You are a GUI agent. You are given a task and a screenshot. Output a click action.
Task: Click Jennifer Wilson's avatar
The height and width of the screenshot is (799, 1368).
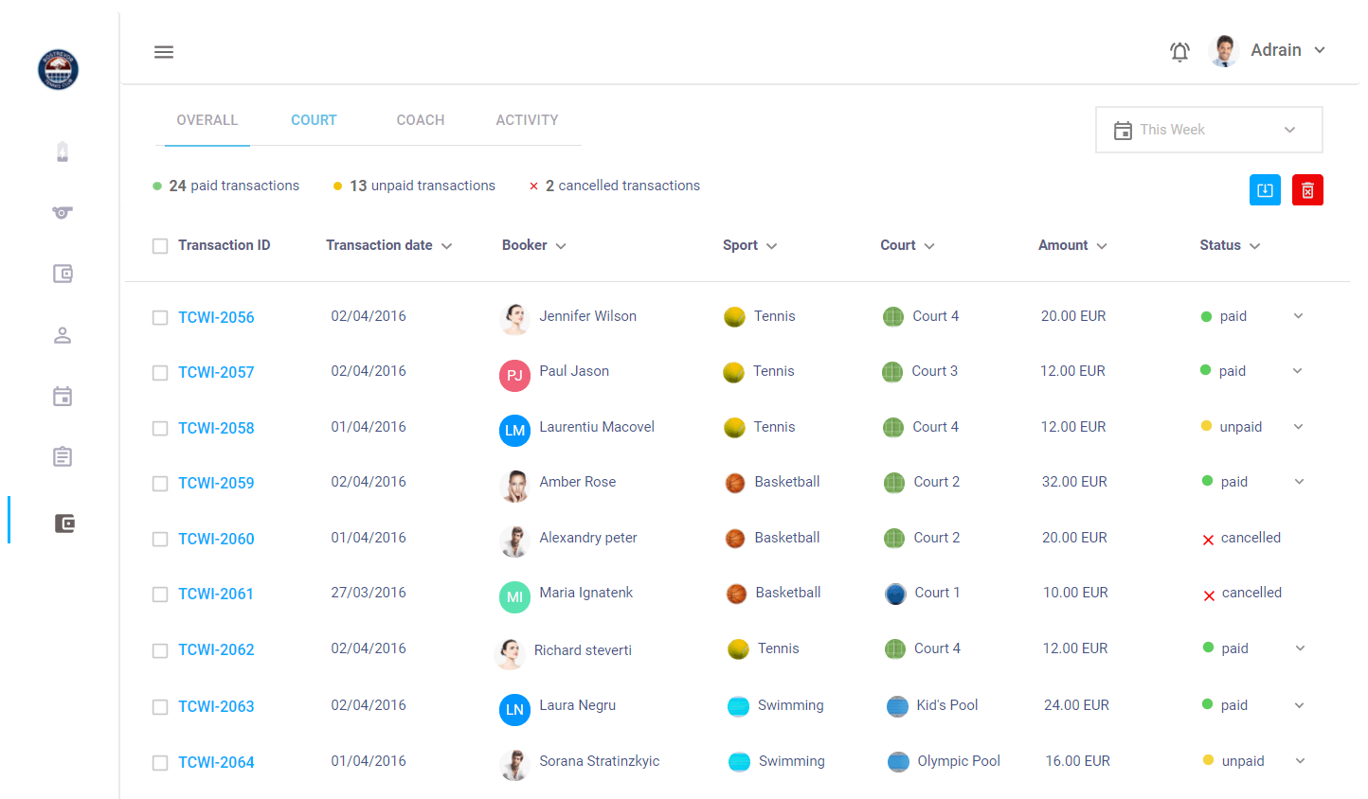point(514,319)
